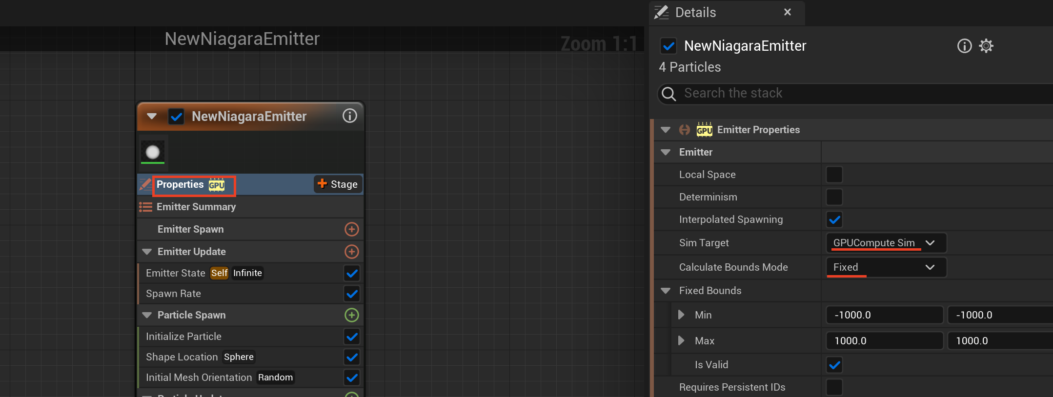Select the Emitter Spawn section header
The image size is (1053, 397).
coord(250,229)
